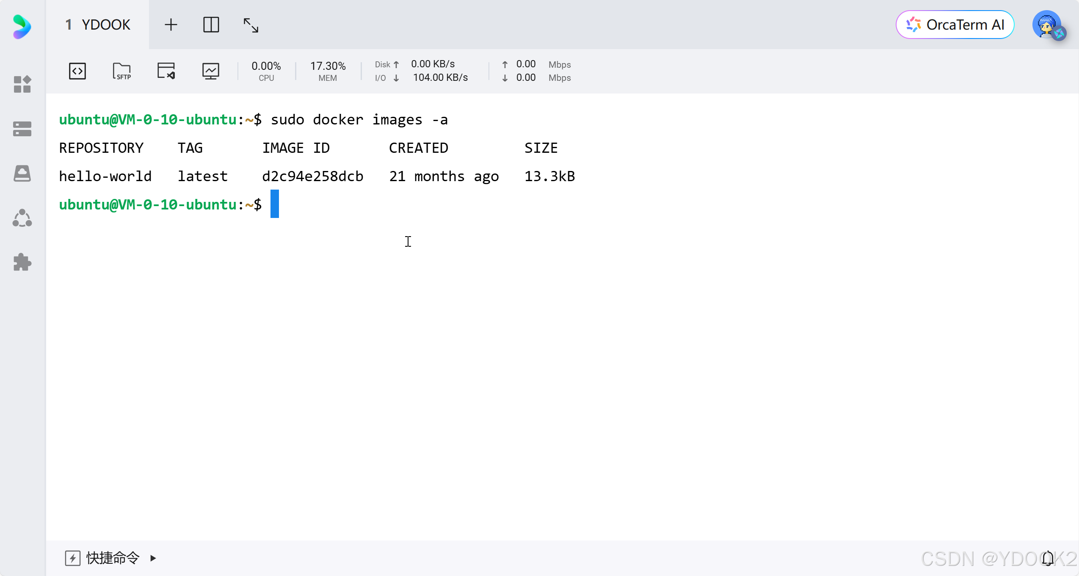
Task: Click the share network icon in sidebar
Action: [x=22, y=218]
